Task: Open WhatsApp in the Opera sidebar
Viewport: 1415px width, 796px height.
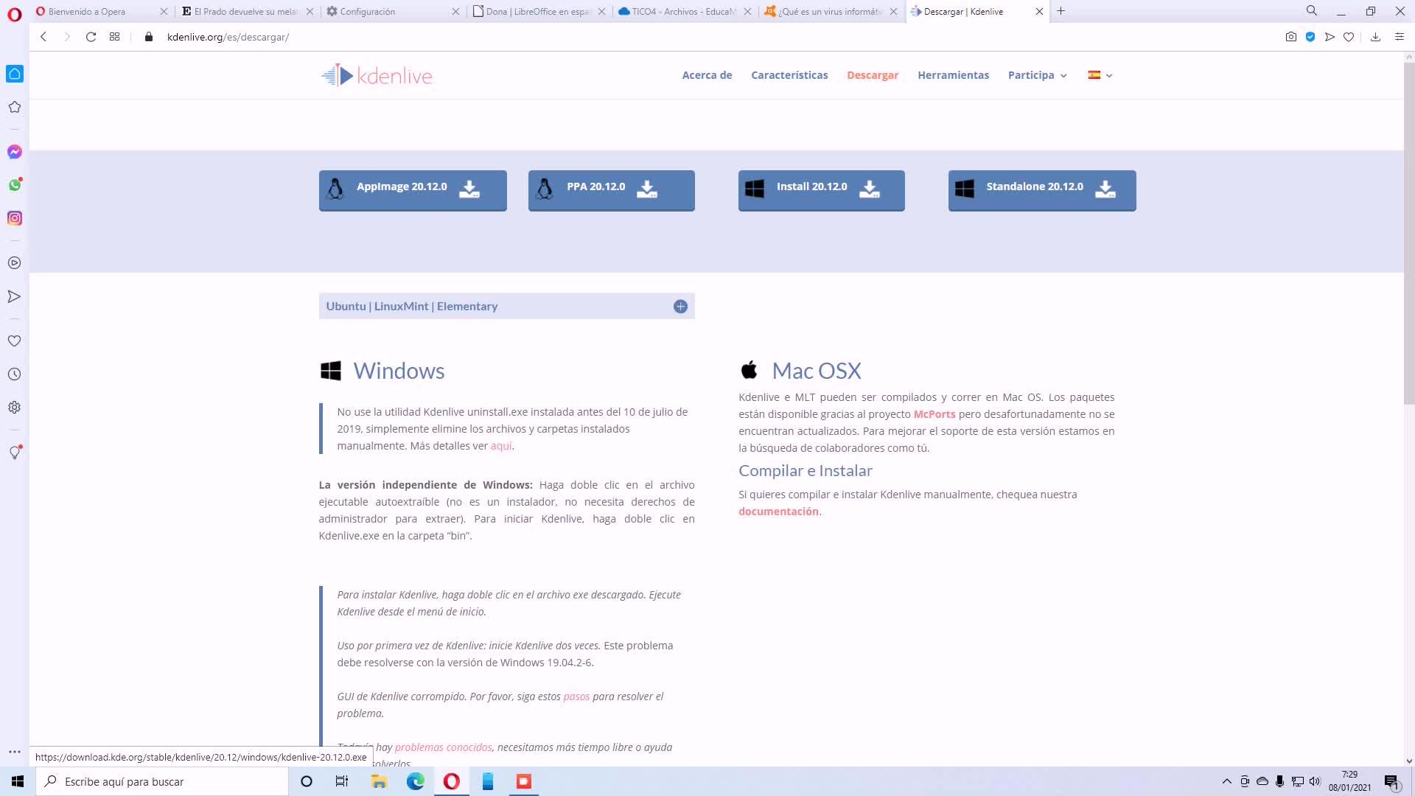Action: (15, 185)
